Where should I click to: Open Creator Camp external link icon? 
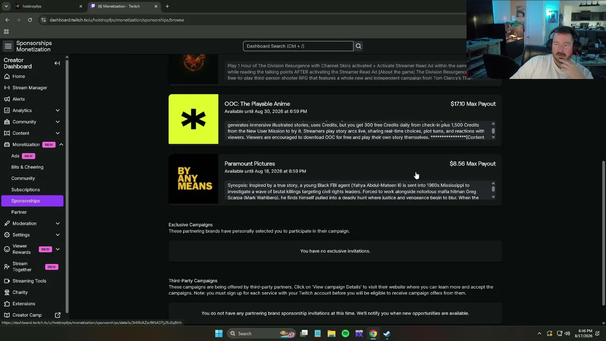tap(58, 315)
